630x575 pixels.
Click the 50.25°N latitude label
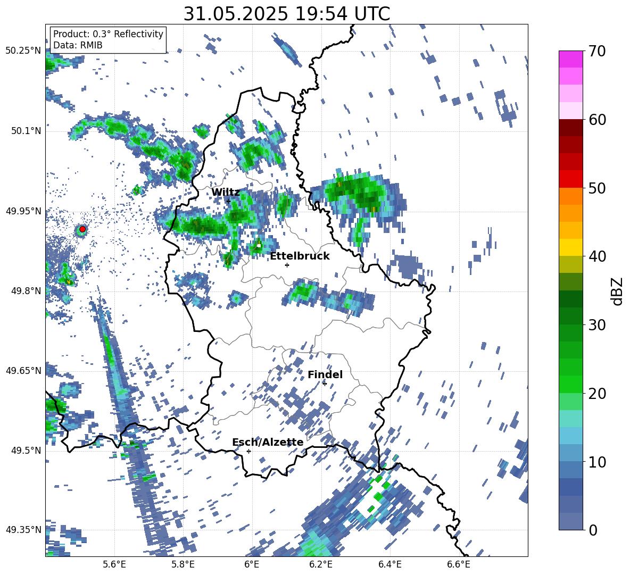point(23,51)
